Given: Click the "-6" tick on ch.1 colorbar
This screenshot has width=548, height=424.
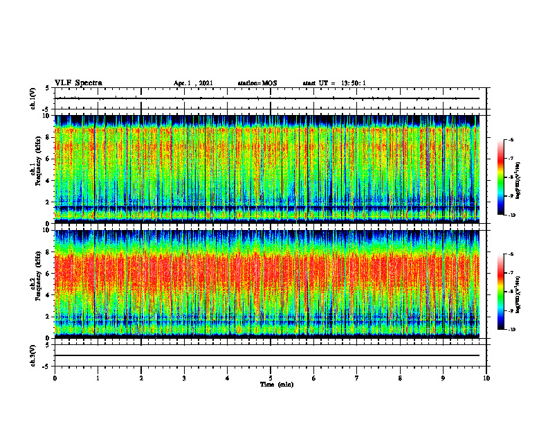Looking at the screenshot, I should 511,139.
